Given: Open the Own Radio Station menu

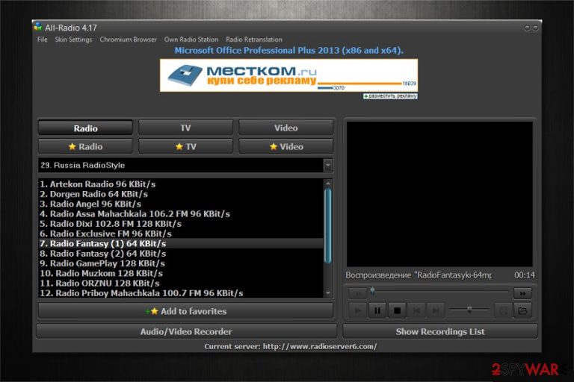Looking at the screenshot, I should click(x=191, y=40).
